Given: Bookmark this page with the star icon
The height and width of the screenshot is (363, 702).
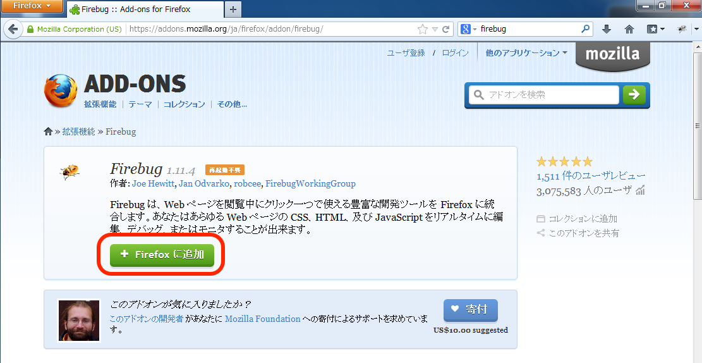Looking at the screenshot, I should [x=423, y=29].
